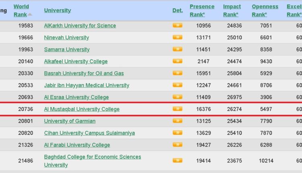Image resolution: width=302 pixels, height=173 pixels.
Task: Click the Det. column header
Action: click(x=177, y=10)
